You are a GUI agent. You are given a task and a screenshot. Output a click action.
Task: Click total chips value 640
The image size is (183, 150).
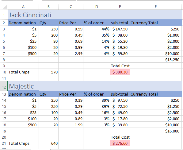pyautogui.click(x=48, y=143)
